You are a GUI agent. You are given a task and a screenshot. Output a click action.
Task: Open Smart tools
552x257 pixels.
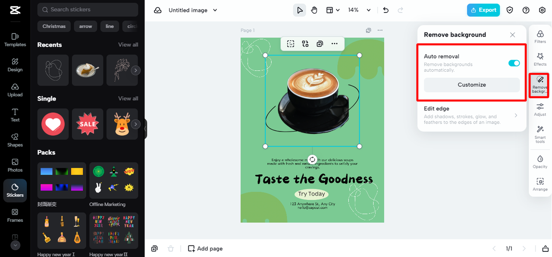540,134
